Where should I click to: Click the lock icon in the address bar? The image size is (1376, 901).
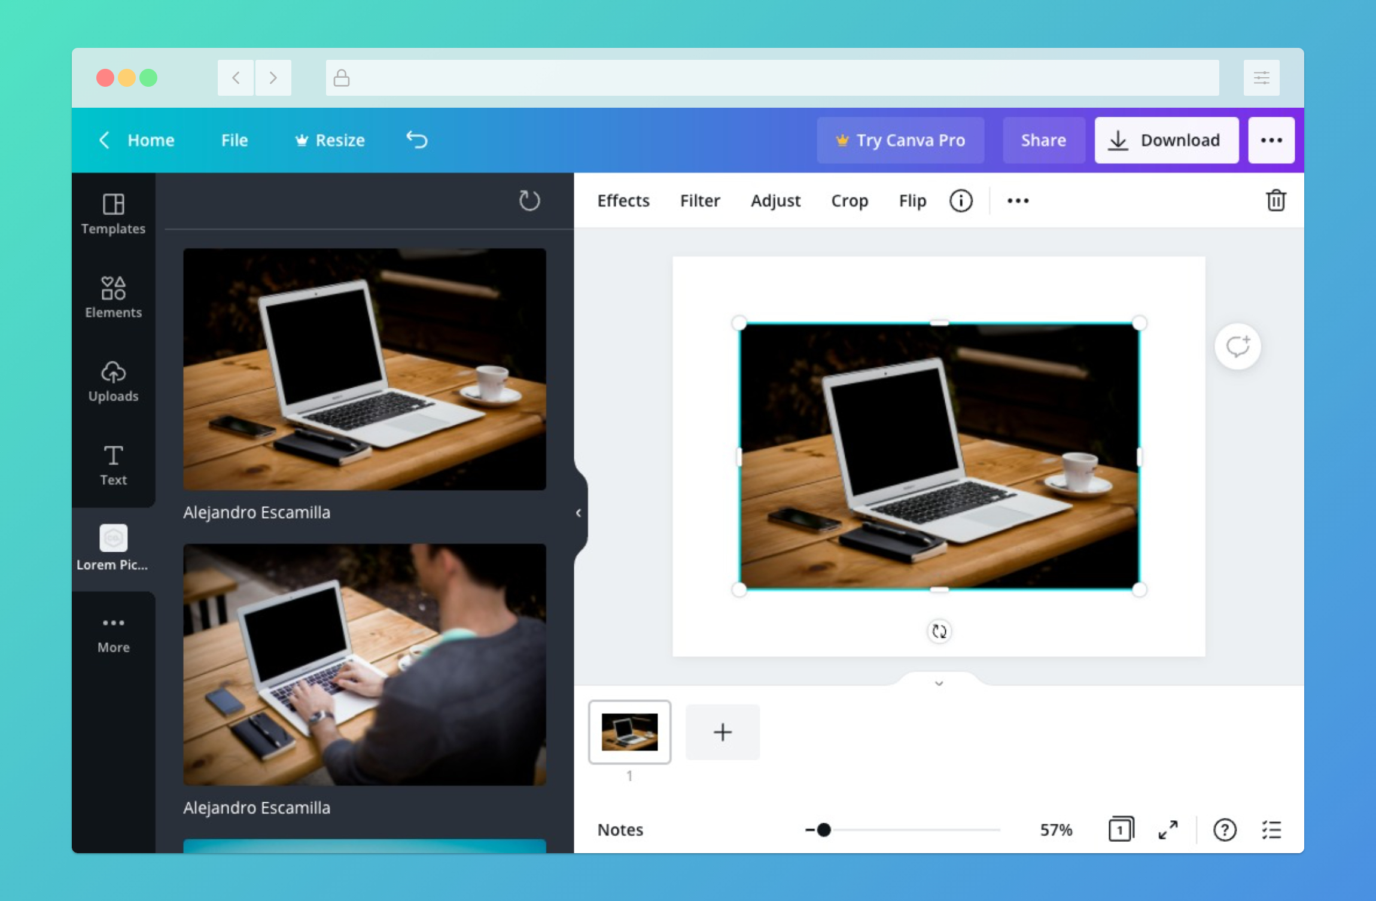(342, 77)
